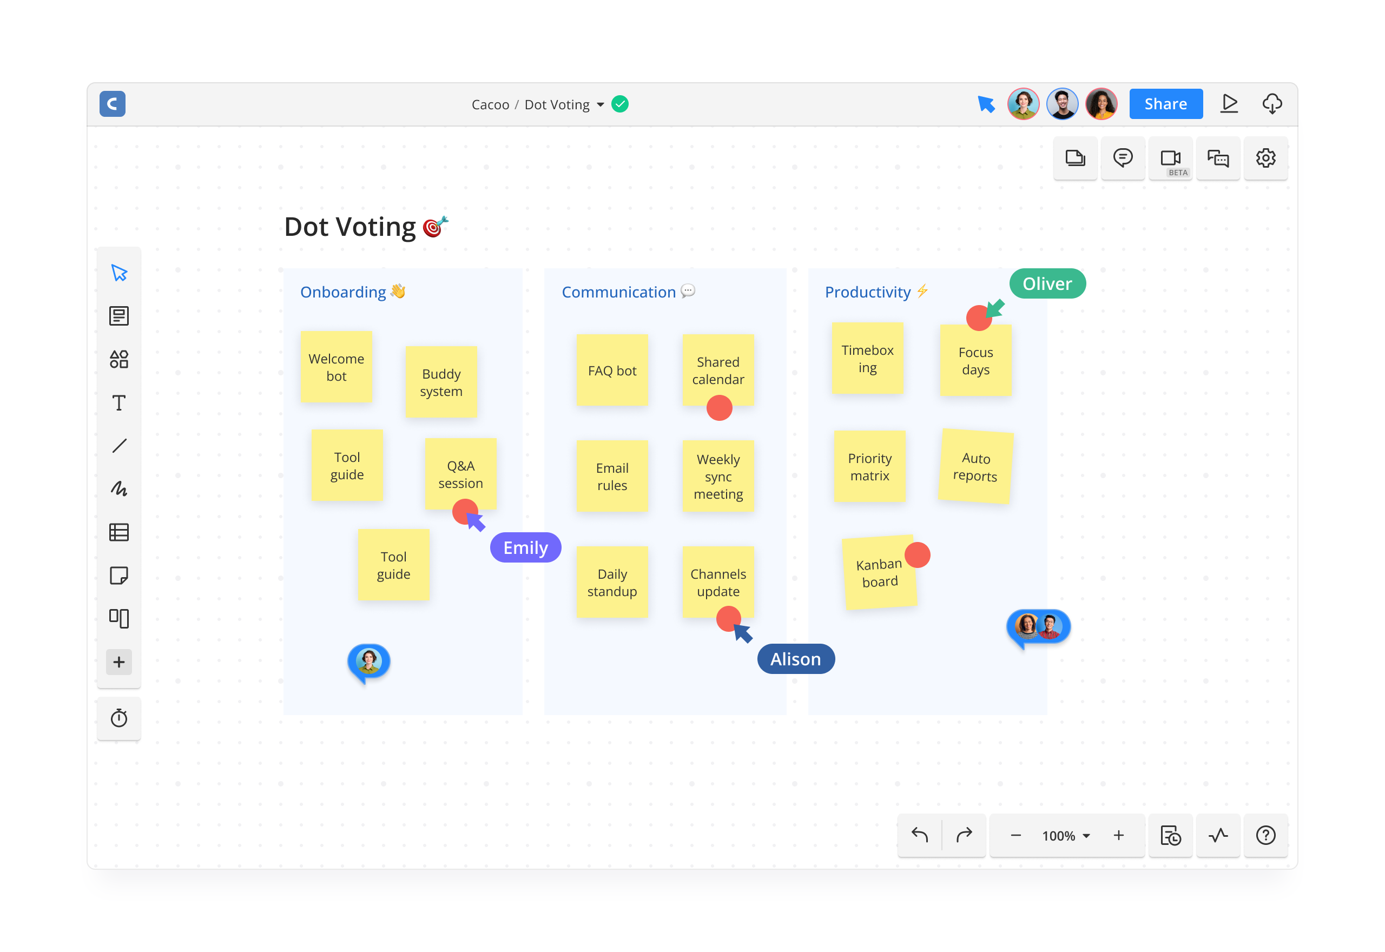1385x952 pixels.
Task: Select the pointer arrow tool in sidebar
Action: click(119, 273)
